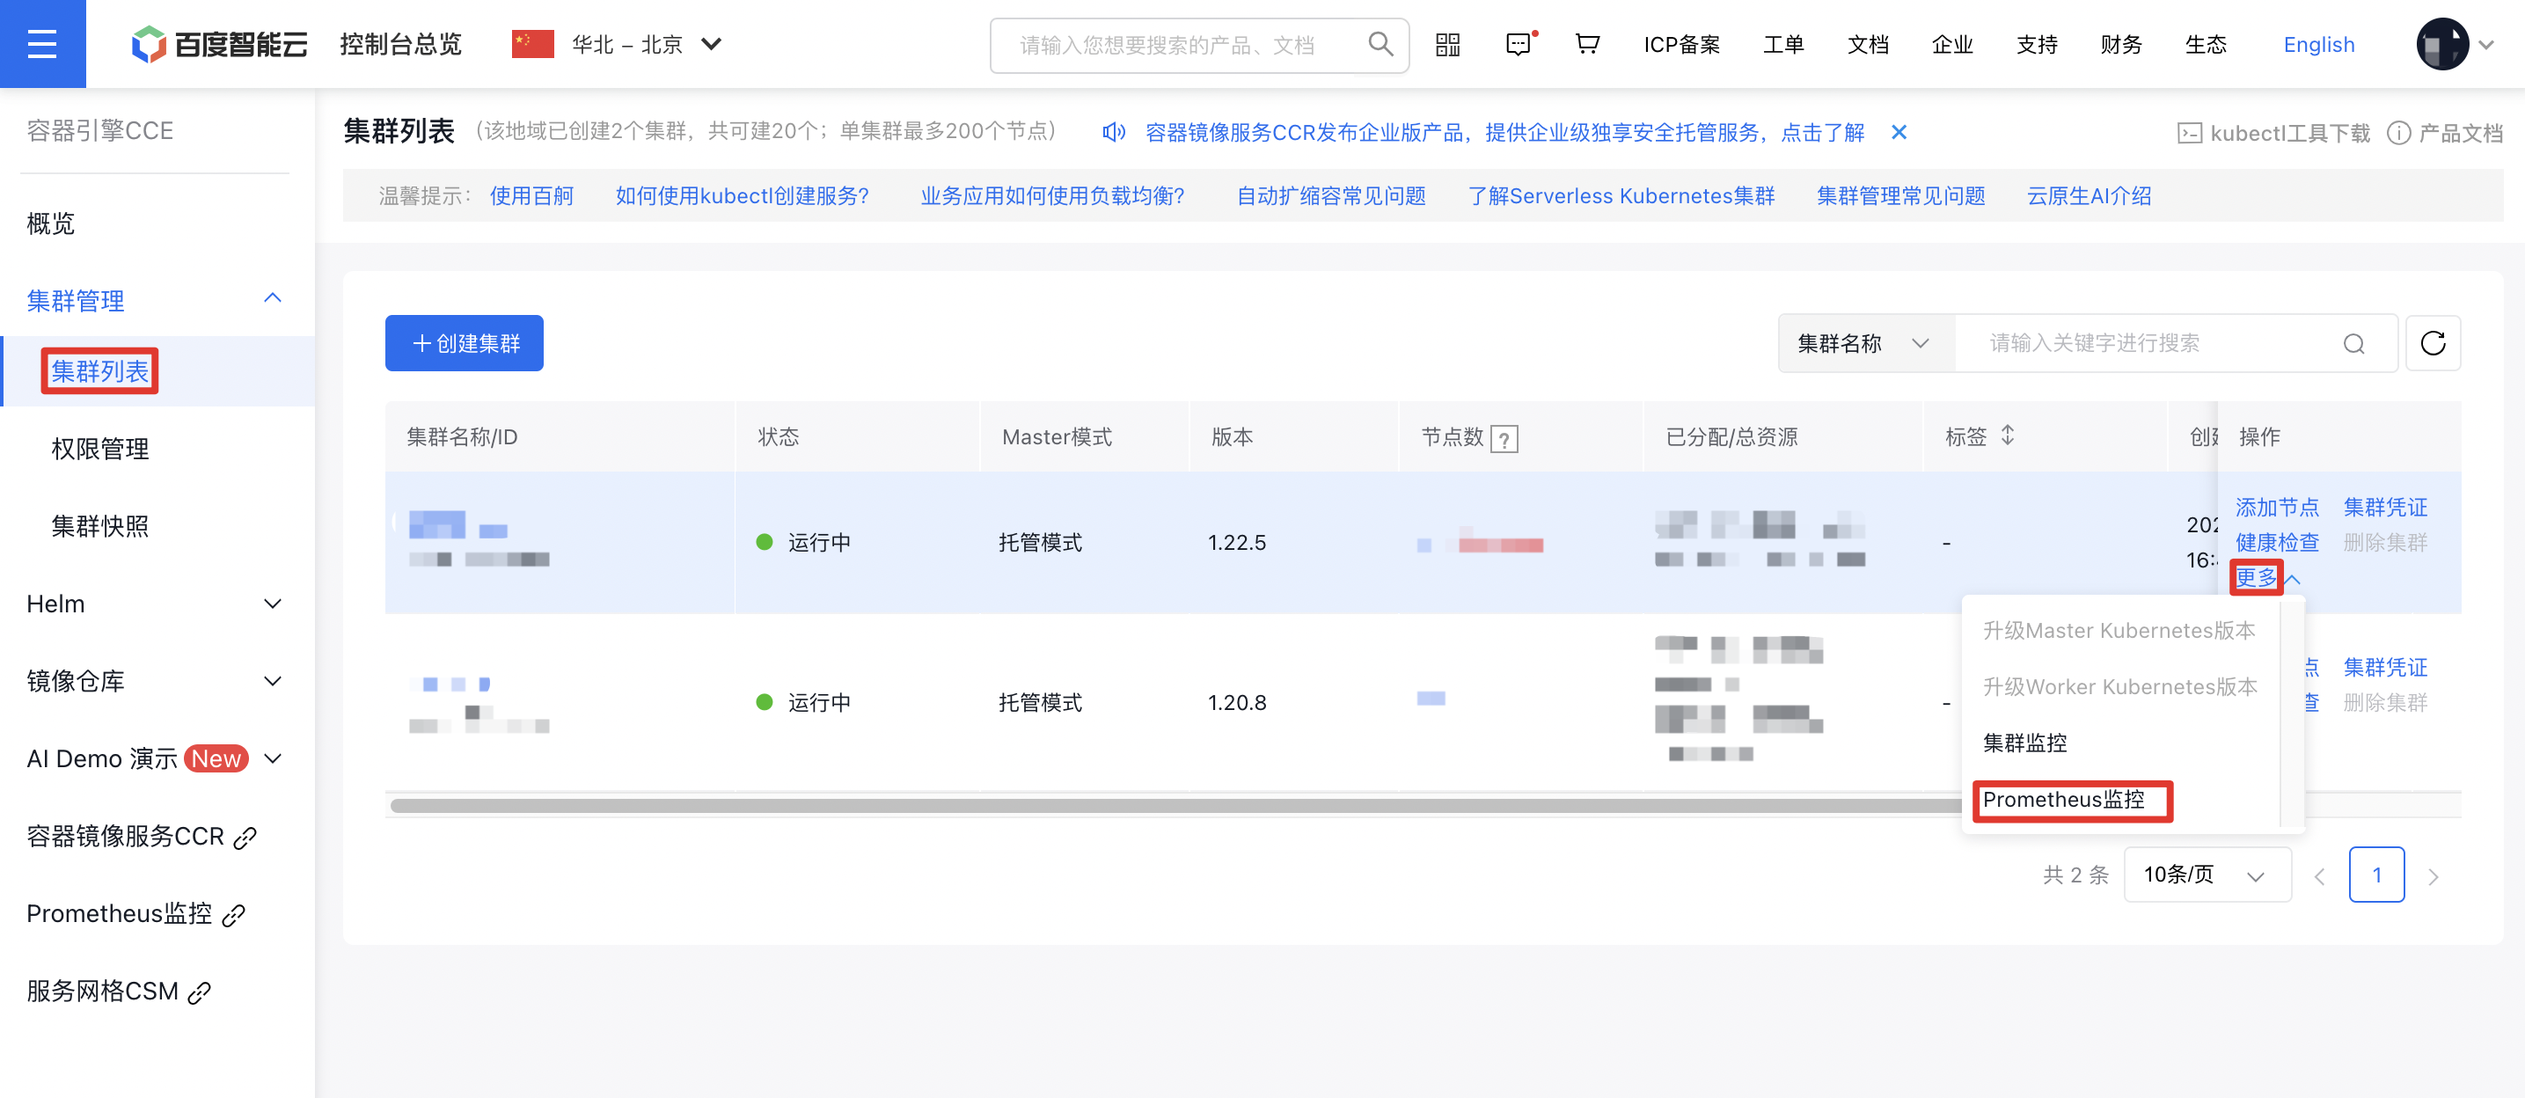2525x1098 pixels.
Task: Click 添加节点 for the 1.22.5 cluster
Action: tap(2276, 508)
